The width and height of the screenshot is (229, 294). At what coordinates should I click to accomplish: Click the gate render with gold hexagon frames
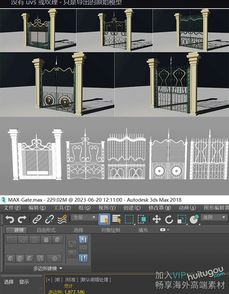pos(172,85)
